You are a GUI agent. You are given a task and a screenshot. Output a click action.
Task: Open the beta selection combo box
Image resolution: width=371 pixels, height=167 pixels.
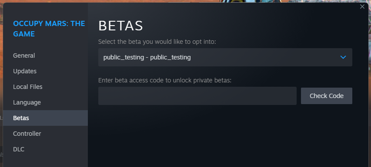click(x=225, y=57)
